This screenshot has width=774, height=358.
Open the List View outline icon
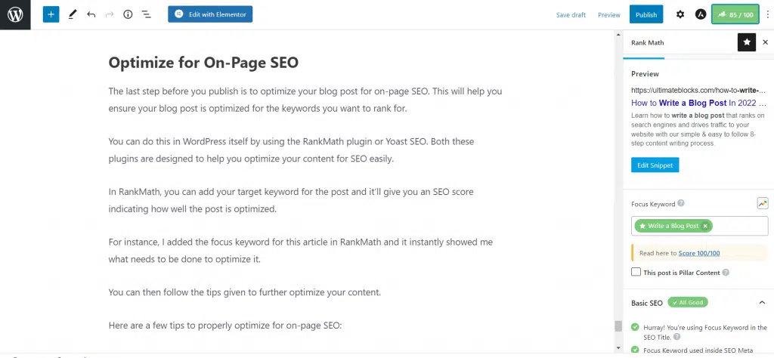click(147, 15)
